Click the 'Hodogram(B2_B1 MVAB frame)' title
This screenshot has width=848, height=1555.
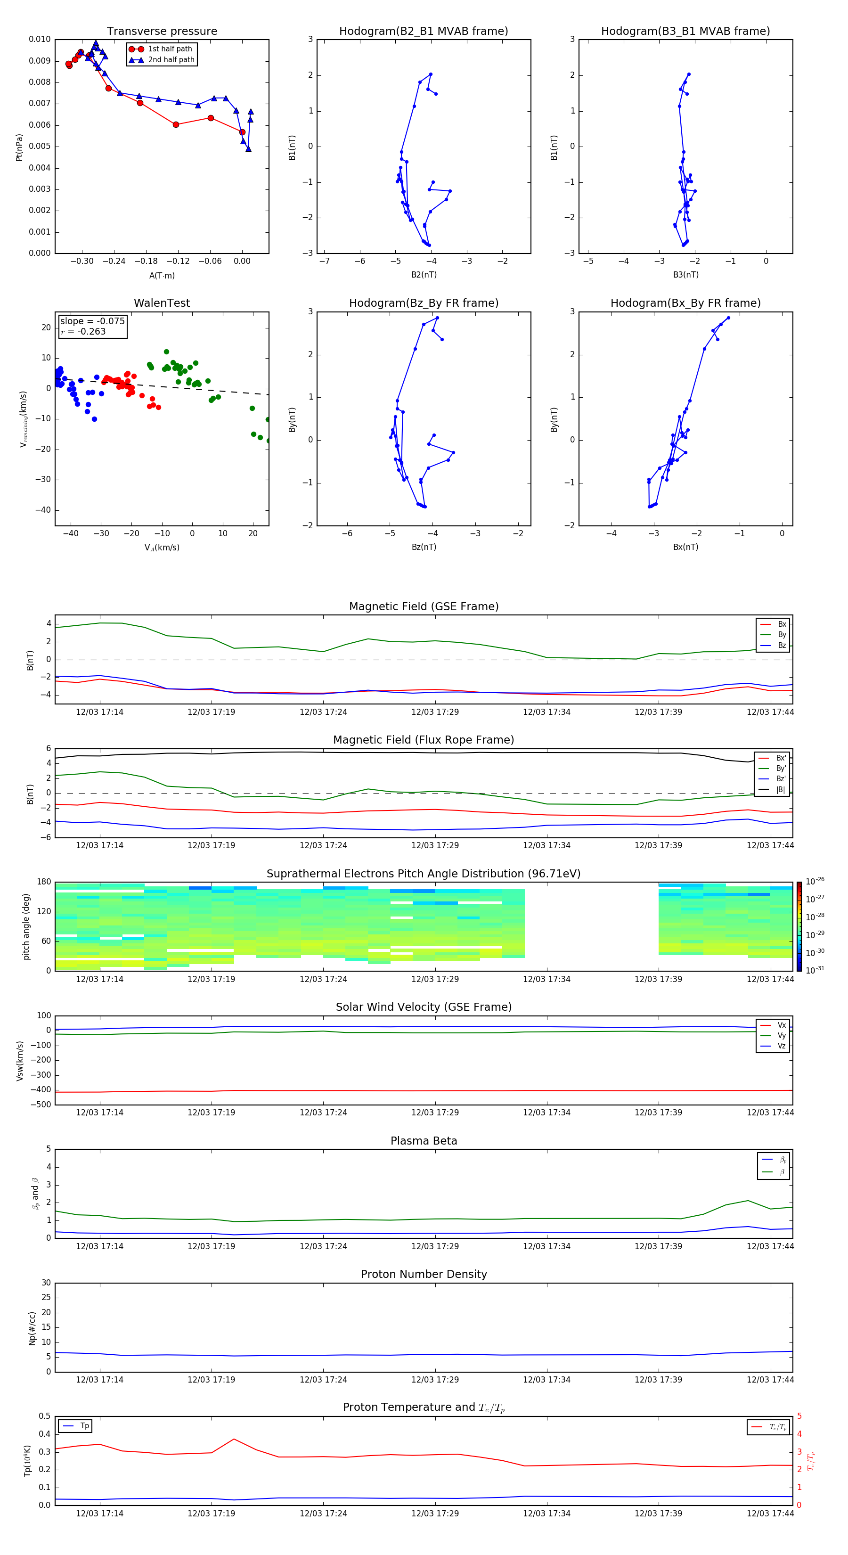tap(424, 31)
